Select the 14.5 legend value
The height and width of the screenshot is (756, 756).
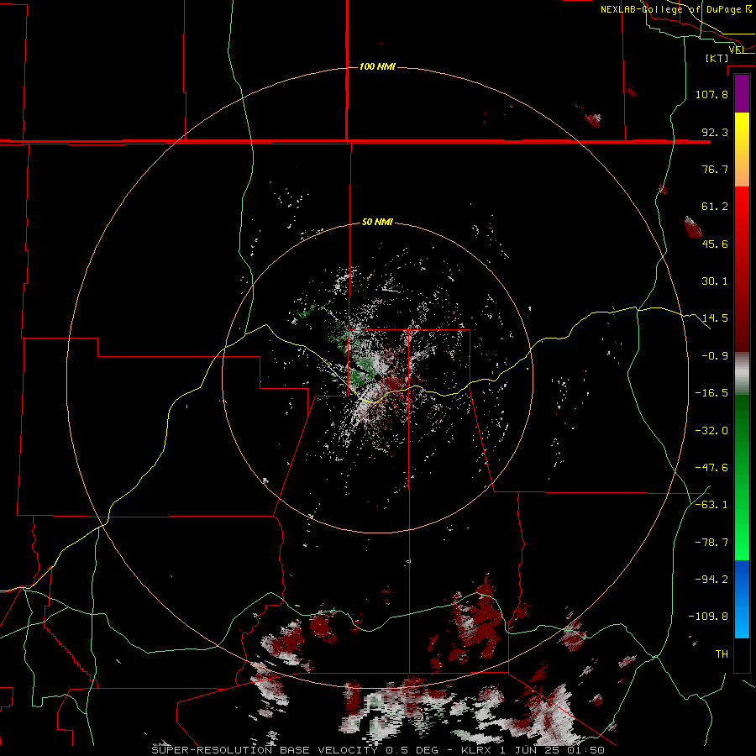(715, 318)
